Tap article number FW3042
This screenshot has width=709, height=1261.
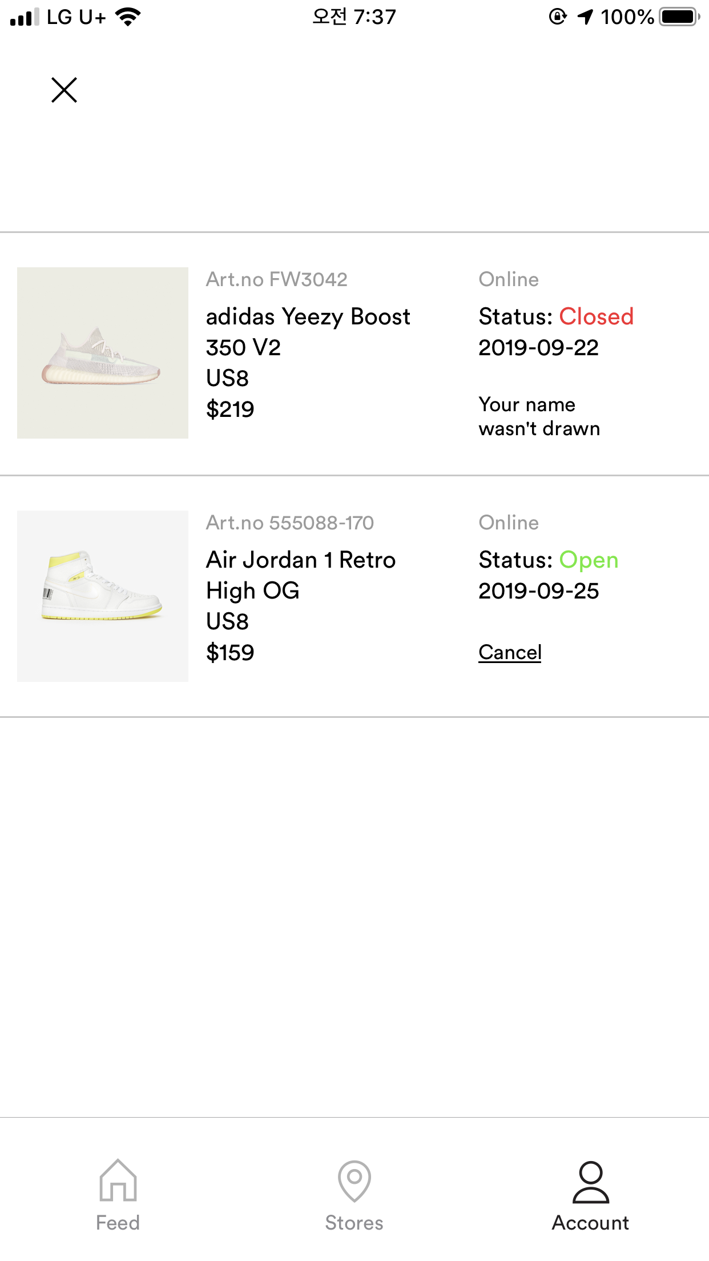click(277, 279)
